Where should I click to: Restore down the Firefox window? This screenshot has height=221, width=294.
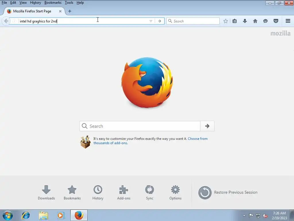tap(279, 3)
